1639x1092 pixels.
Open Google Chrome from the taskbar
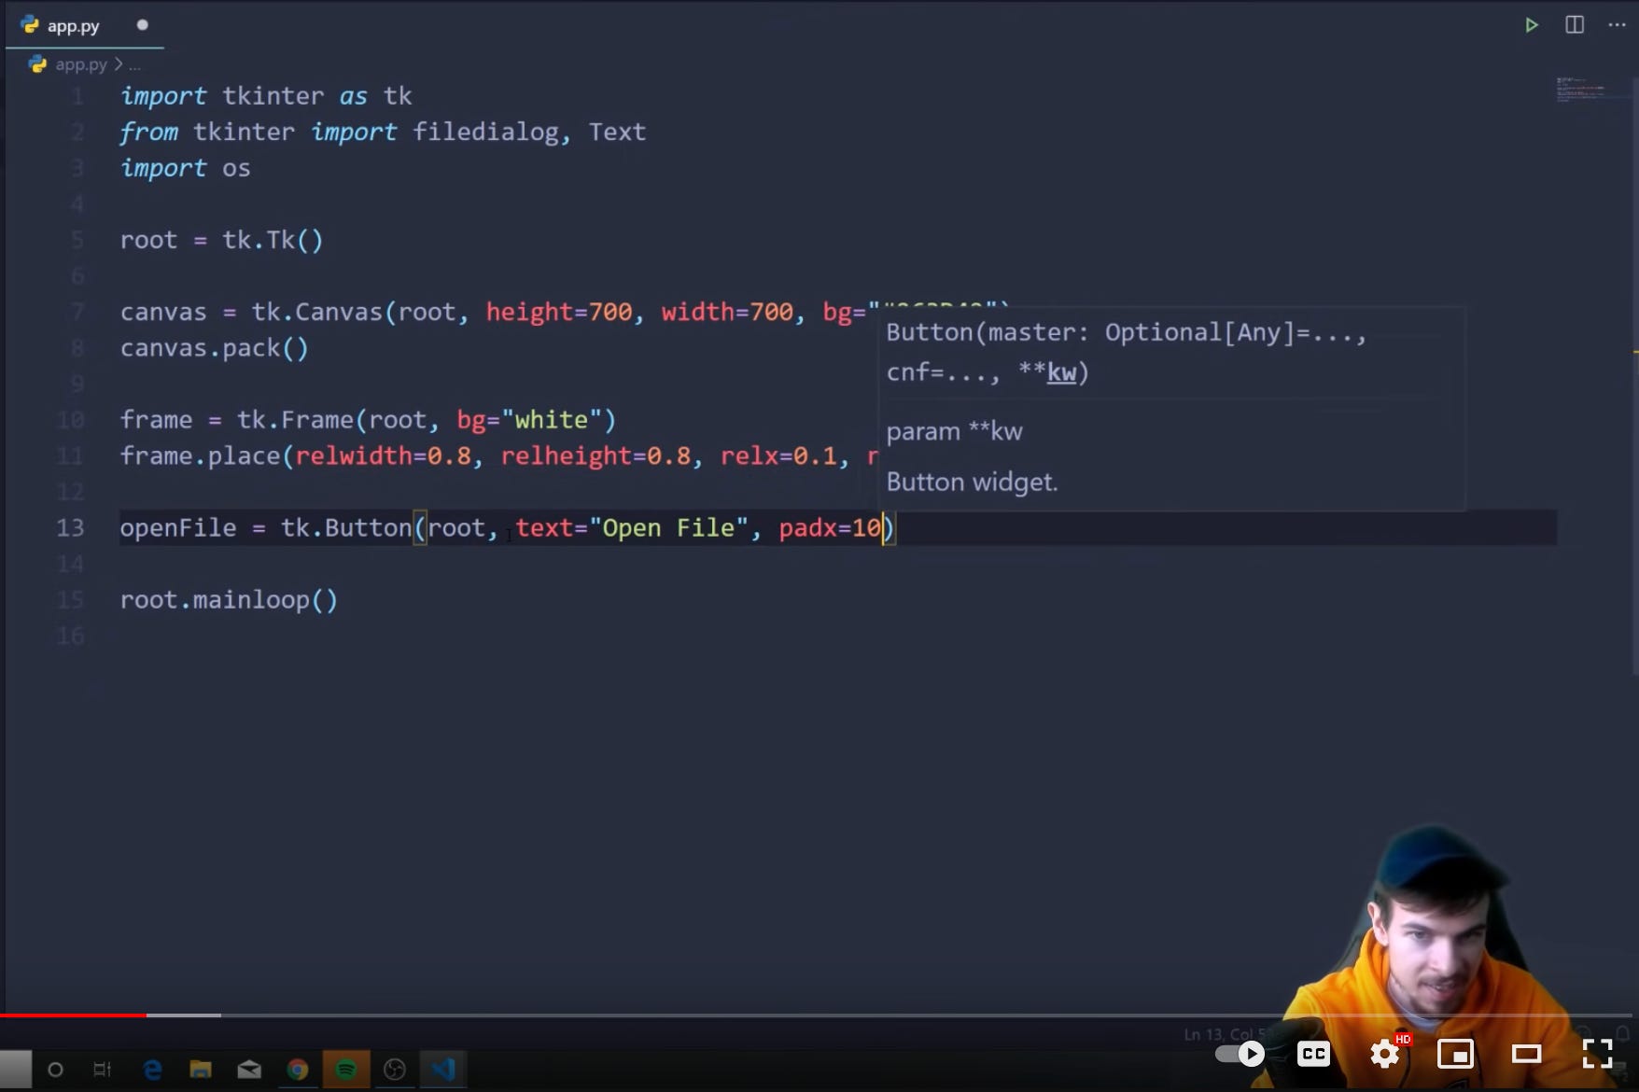pyautogui.click(x=298, y=1069)
